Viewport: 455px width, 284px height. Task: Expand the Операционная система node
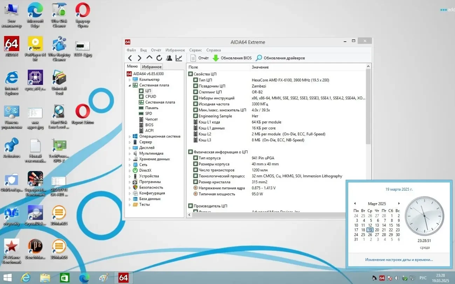pos(130,136)
